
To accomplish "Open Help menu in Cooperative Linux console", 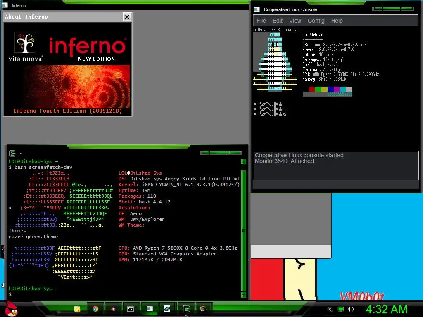I will coord(337,21).
